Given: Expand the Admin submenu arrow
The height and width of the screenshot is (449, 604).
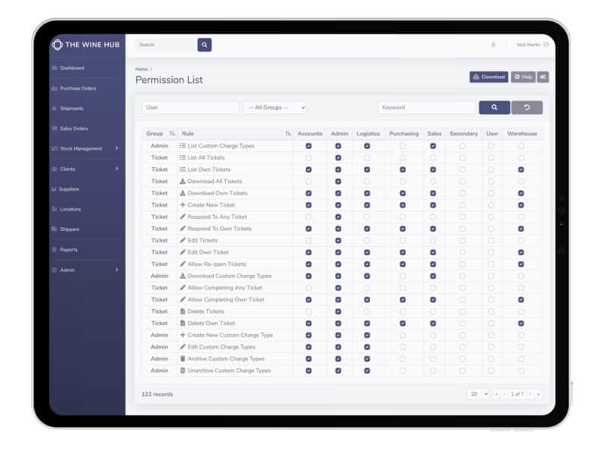Looking at the screenshot, I should [116, 270].
